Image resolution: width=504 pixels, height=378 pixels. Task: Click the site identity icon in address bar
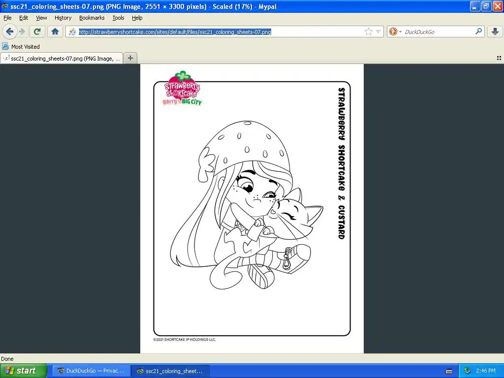click(x=72, y=32)
